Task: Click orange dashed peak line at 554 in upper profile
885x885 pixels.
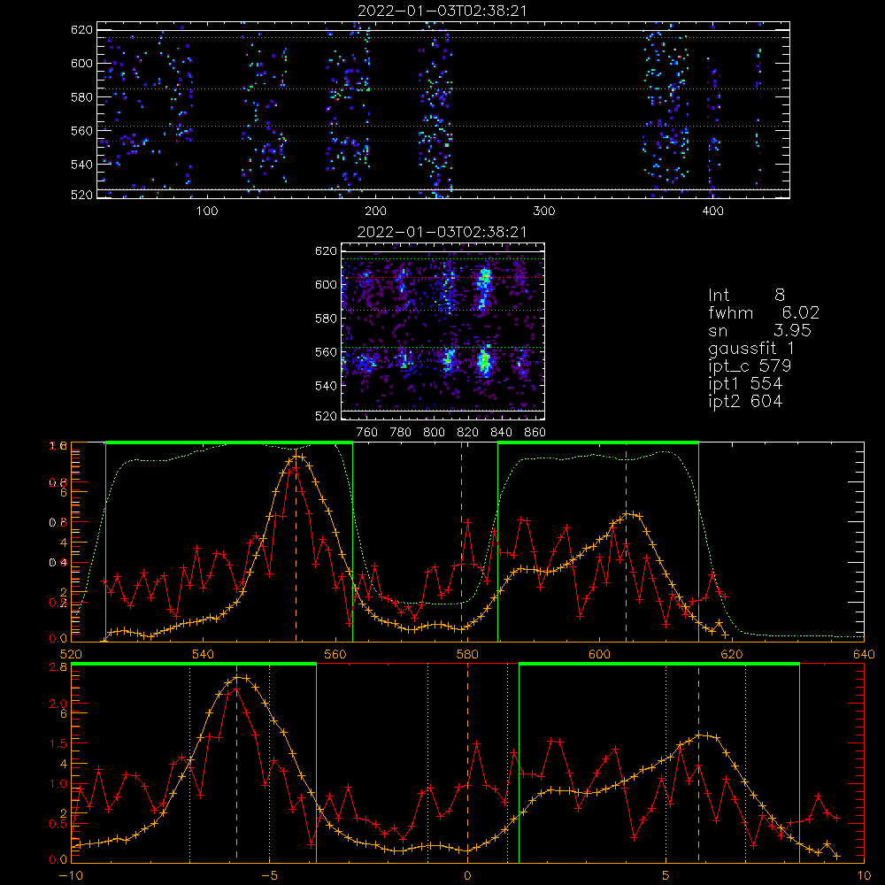Action: (296, 544)
